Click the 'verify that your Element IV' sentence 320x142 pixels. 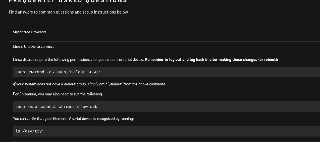73,119
